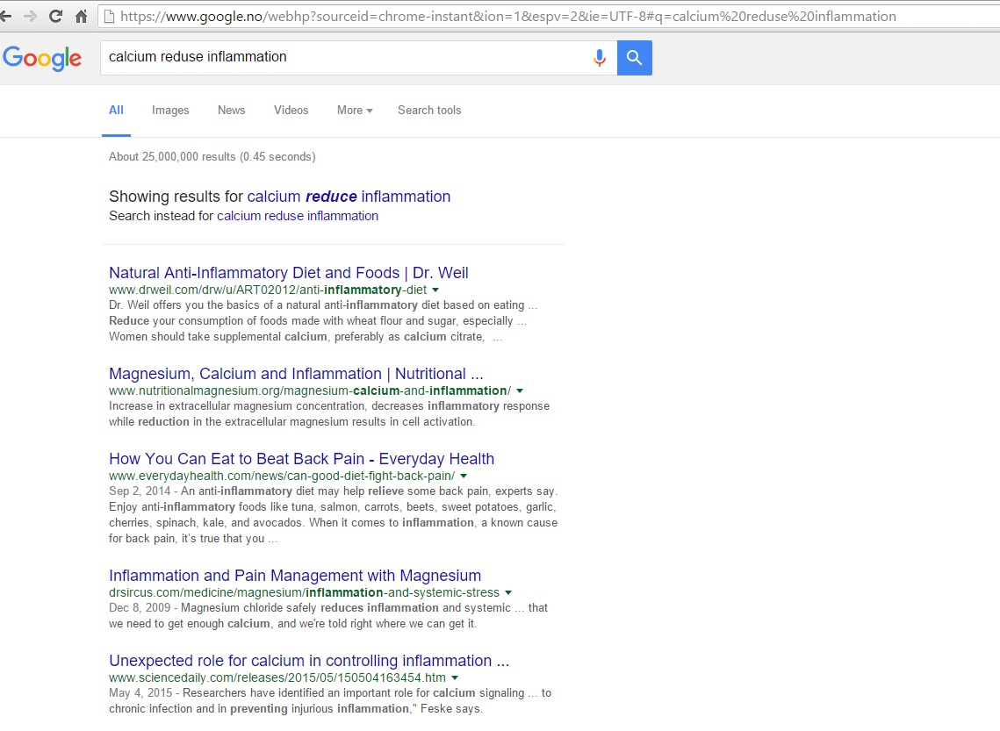Open the dropdown arrow beside the sciencedaily.com URL

pyautogui.click(x=455, y=678)
